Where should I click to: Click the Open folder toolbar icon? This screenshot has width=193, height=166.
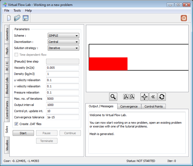17,18
